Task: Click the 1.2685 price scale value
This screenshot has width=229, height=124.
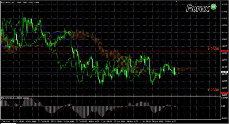Action: pyautogui.click(x=224, y=39)
